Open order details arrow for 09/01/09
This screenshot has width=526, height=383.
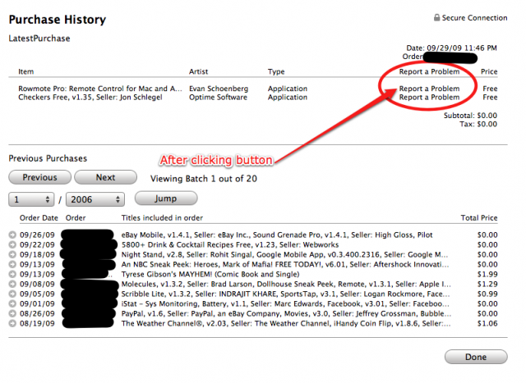coord(12,303)
